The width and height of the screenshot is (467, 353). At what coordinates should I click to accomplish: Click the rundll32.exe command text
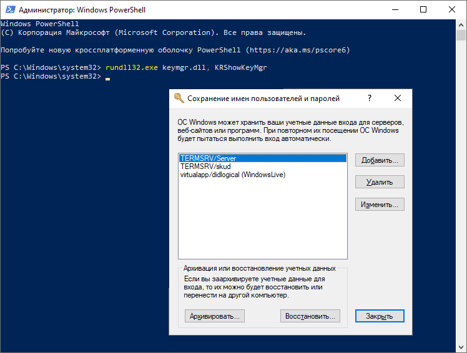click(x=132, y=67)
